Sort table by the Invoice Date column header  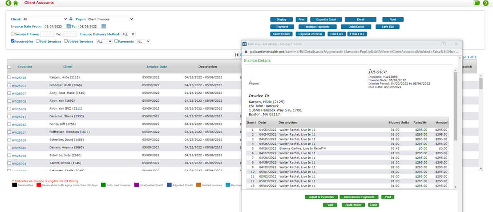(x=157, y=67)
